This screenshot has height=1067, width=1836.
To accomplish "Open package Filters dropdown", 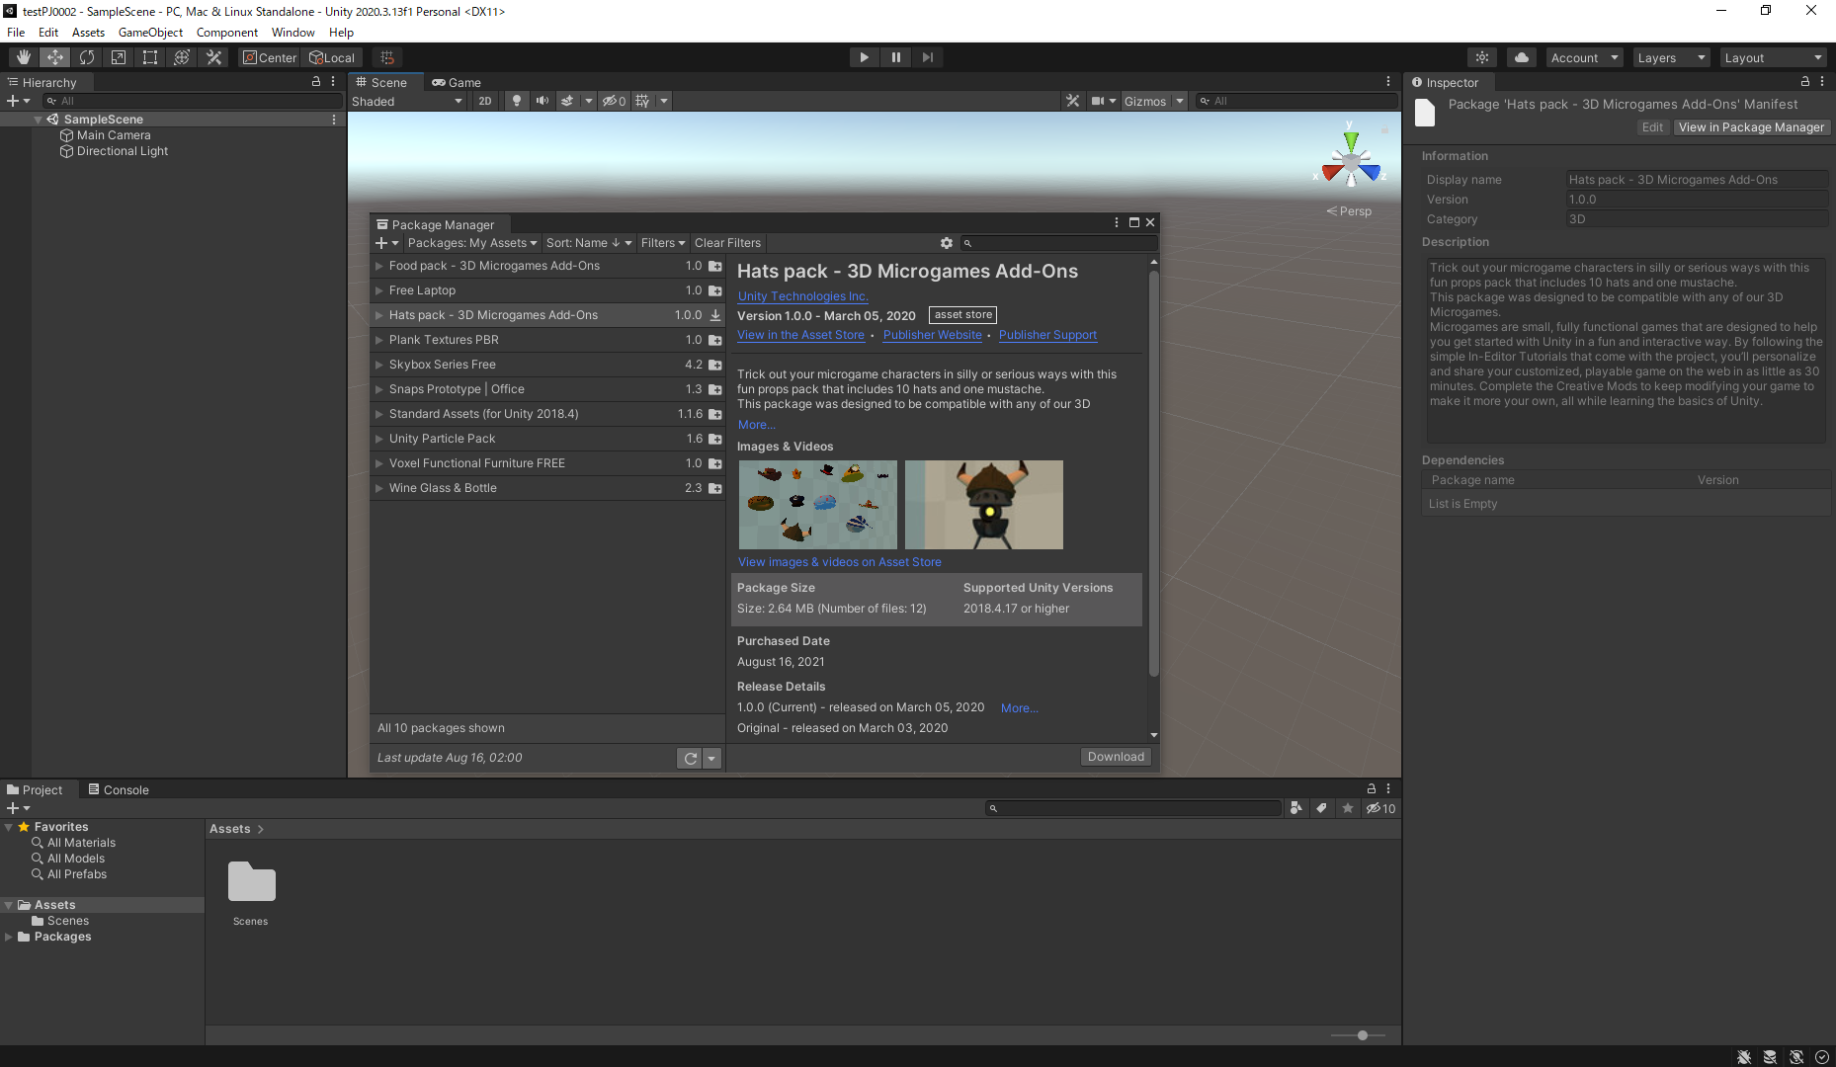I will tap(663, 243).
